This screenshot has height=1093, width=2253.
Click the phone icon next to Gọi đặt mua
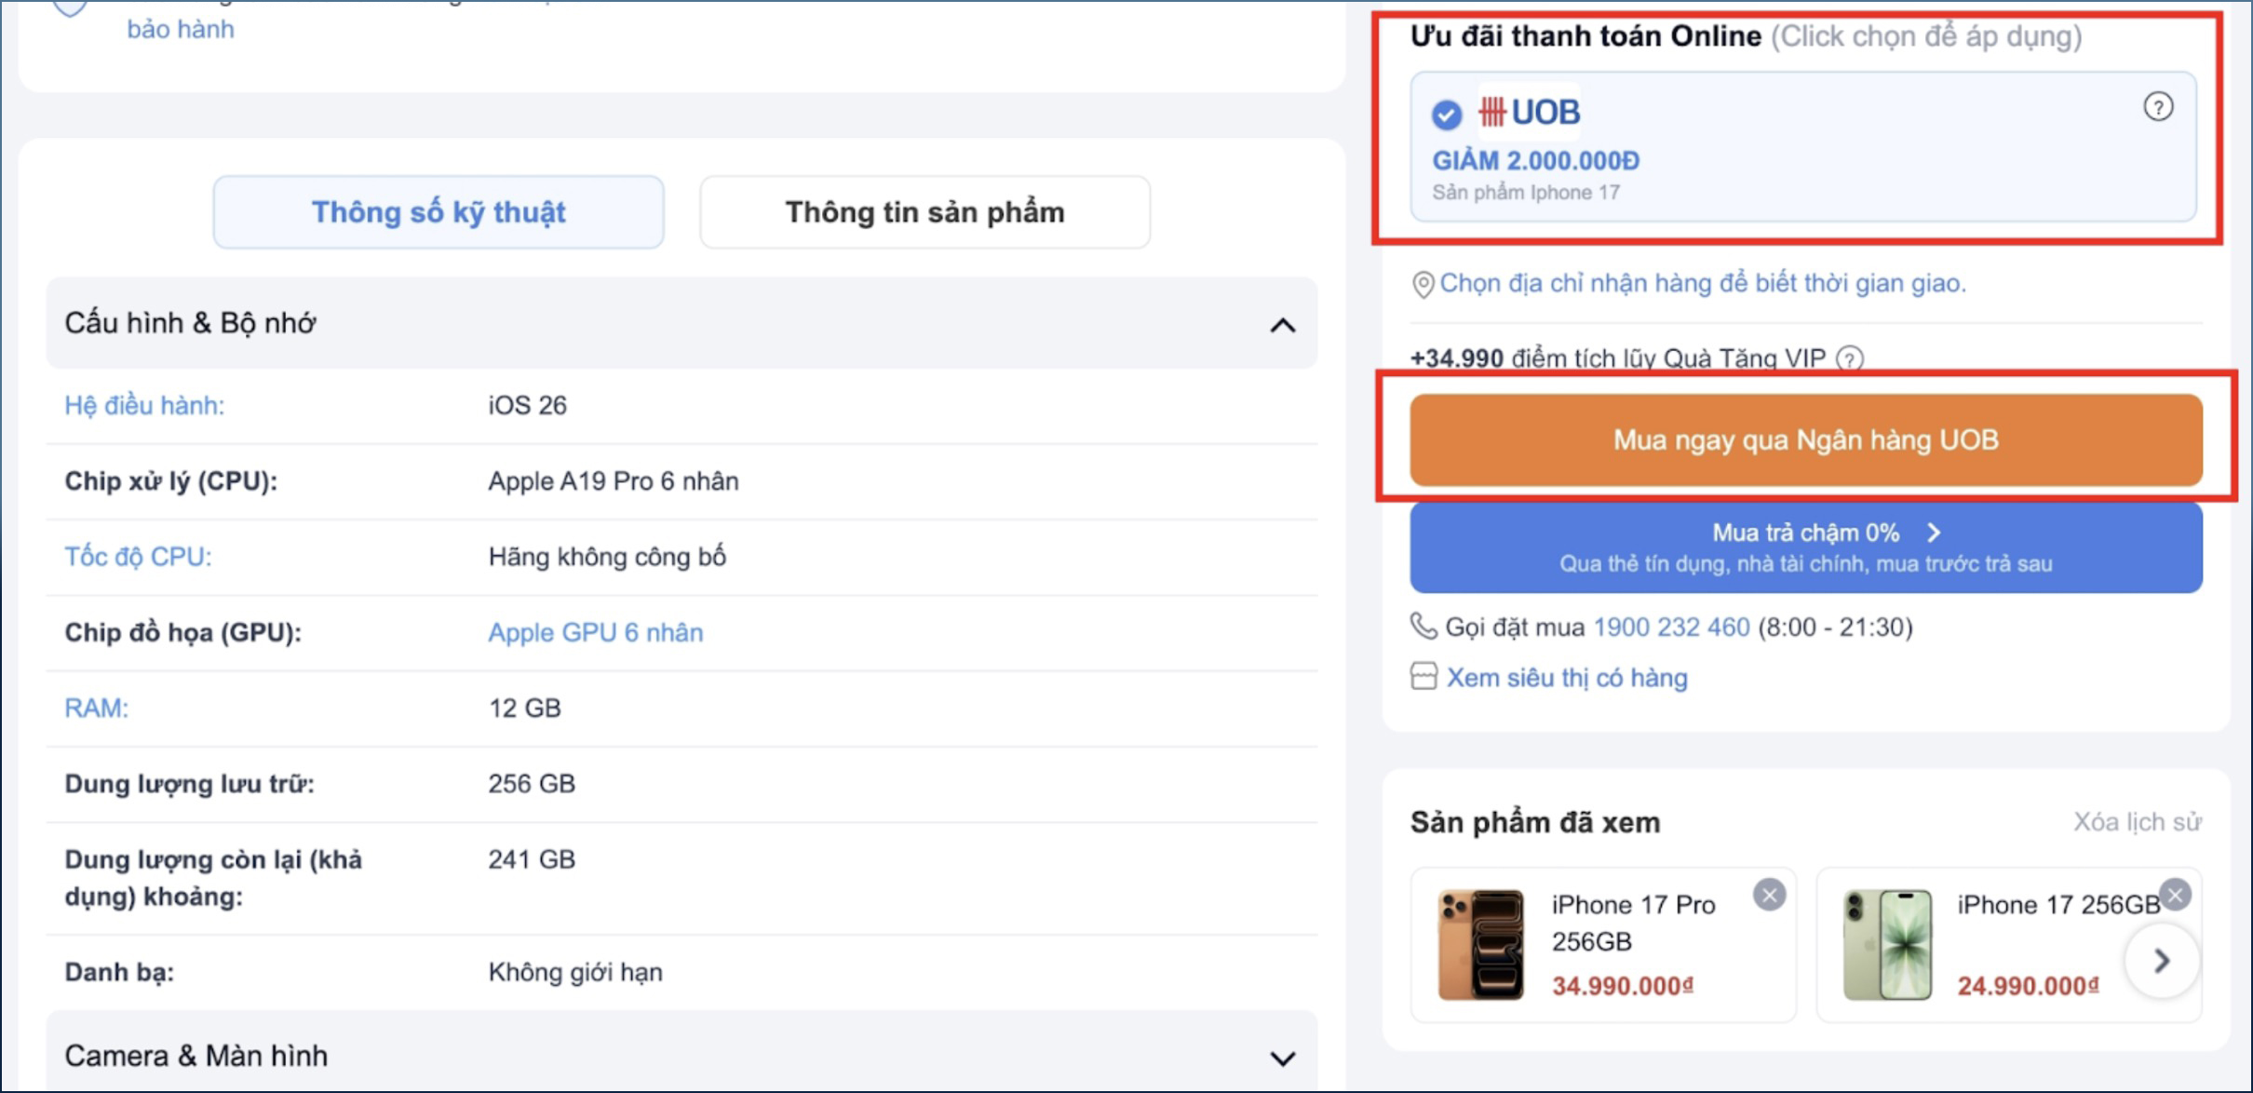click(1423, 626)
